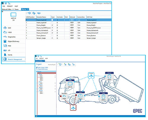Open HELP menu in the Network Editor window
The height and width of the screenshot is (120, 148).
[x=46, y=59]
